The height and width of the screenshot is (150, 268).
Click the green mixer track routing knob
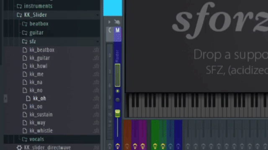[x=155, y=146]
